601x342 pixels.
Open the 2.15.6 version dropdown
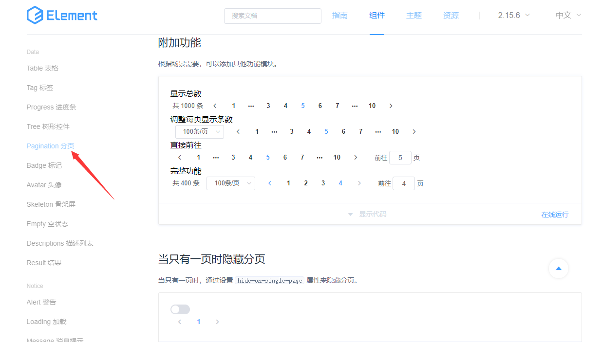point(514,15)
